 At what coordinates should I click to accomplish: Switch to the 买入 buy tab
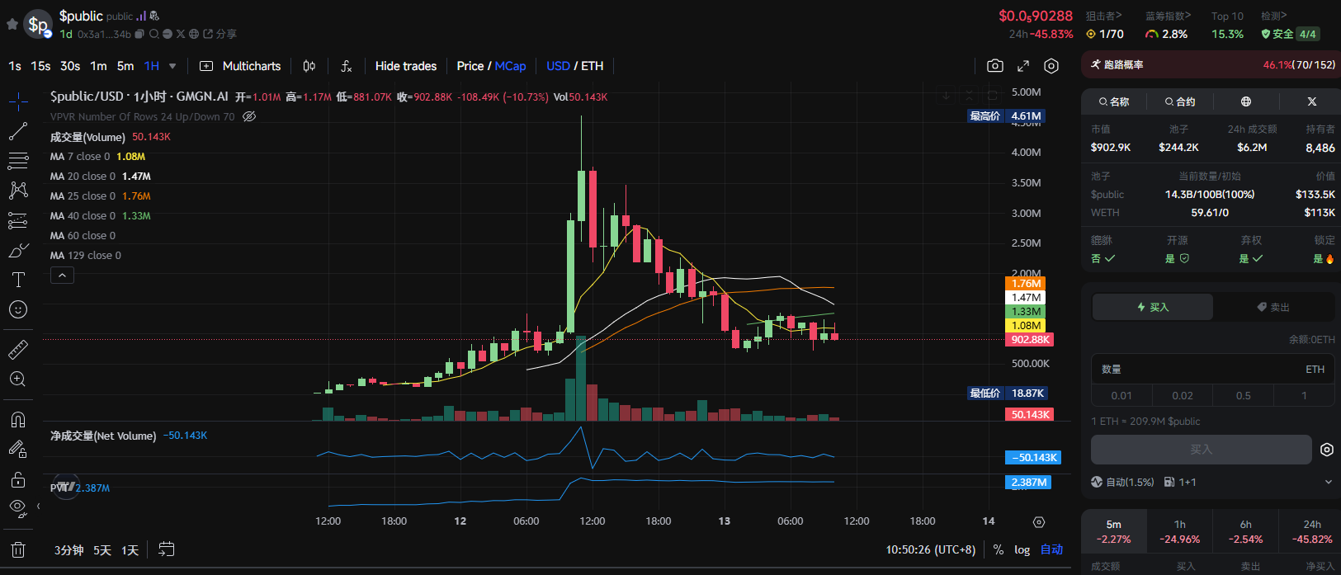[1153, 307]
